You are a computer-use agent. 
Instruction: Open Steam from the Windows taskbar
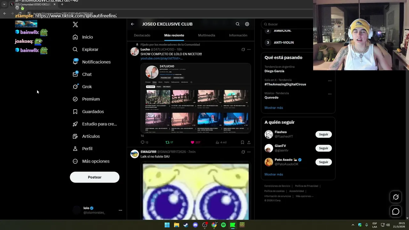click(186, 225)
